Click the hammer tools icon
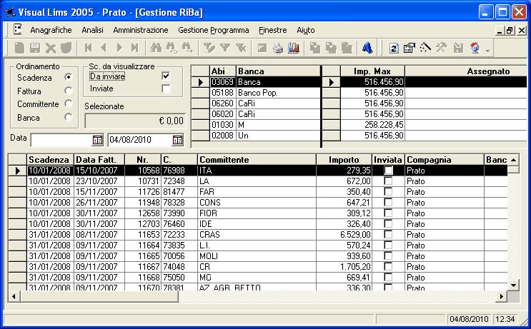 [x=442, y=48]
